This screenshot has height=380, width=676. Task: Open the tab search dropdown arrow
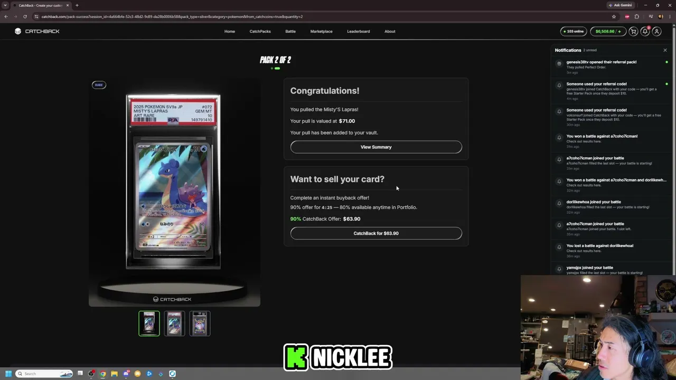pos(5,5)
